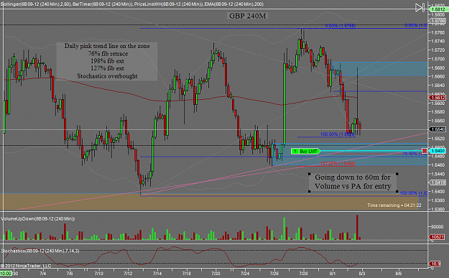Click the red 10521 volume value marker
This screenshot has height=278, width=449.
pos(437,237)
